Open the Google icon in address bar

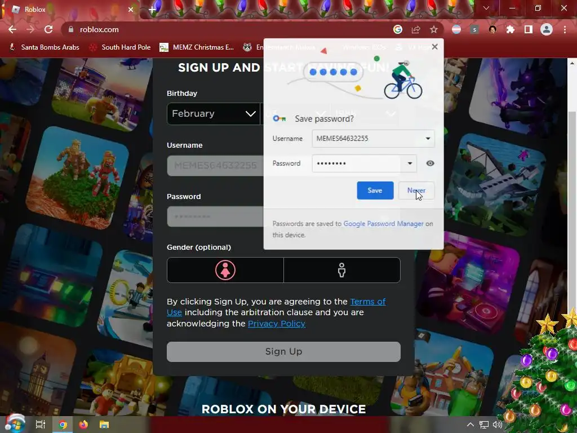point(397,29)
